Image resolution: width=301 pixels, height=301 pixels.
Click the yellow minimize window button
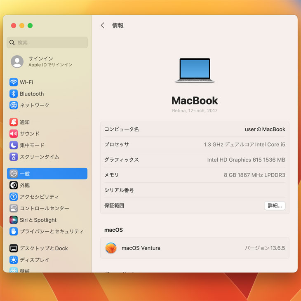click(22, 26)
